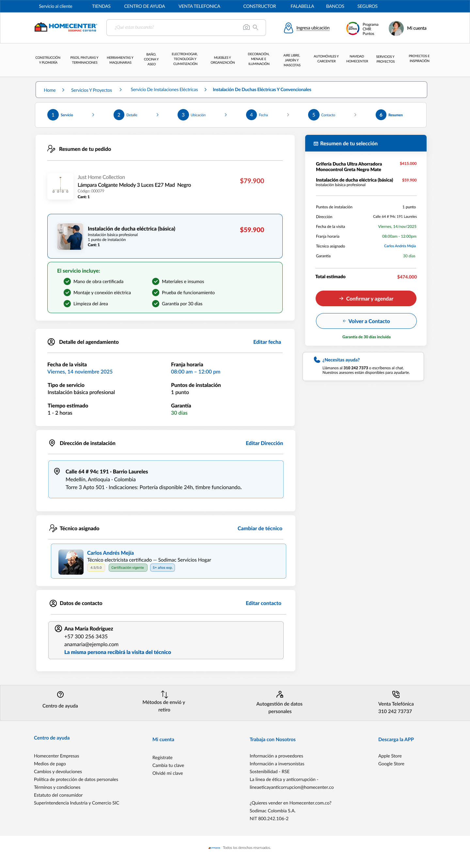Screen dimensions: 470x860
Task: Go to step 5 Contacto
Action: coord(322,115)
